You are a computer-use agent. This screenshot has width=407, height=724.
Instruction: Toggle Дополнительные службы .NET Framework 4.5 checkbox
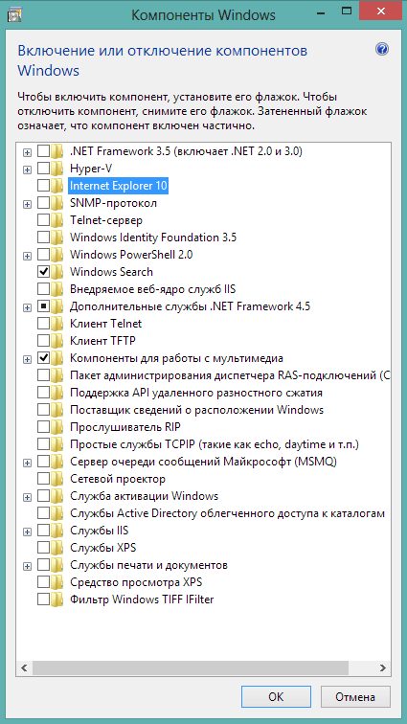[43, 306]
